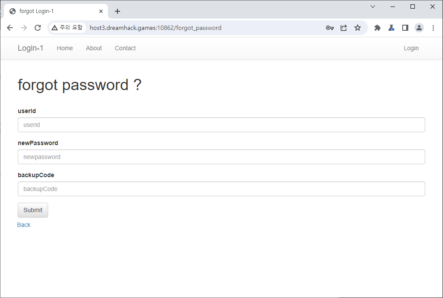Open a new browser tab
Viewport: 443px width, 298px height.
tap(117, 11)
